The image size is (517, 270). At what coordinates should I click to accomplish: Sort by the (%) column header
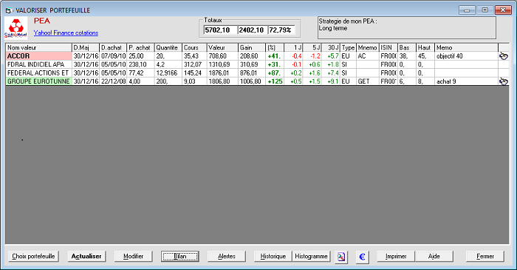click(x=275, y=47)
